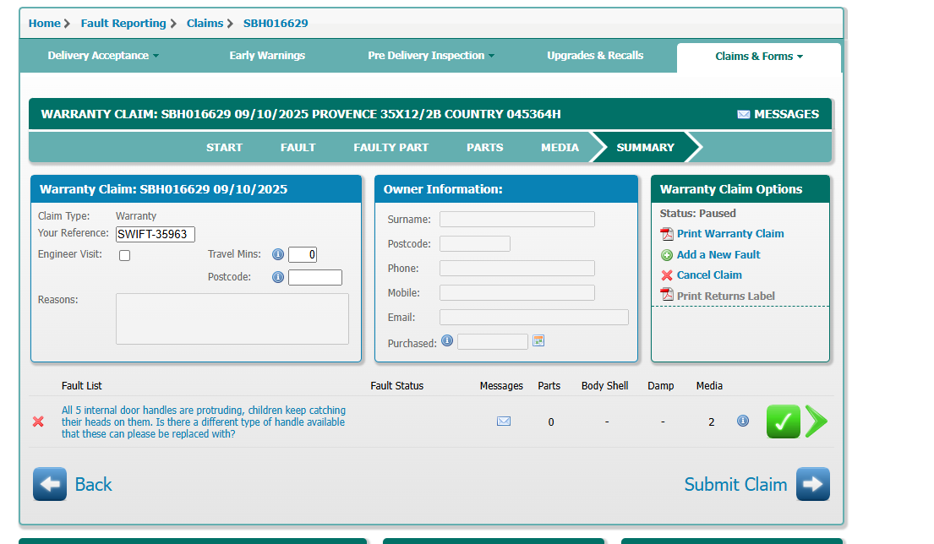
Task: Click the Back text link
Action: pos(93,485)
